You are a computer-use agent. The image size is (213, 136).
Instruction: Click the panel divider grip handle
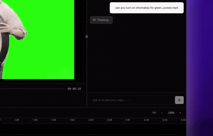coord(87,37)
